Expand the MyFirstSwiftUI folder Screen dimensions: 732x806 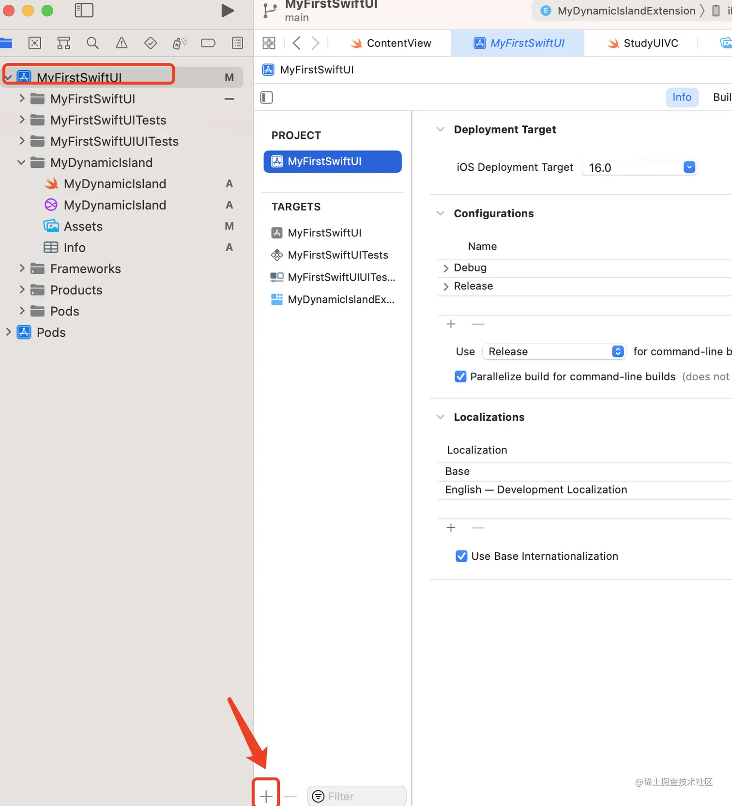(x=22, y=98)
